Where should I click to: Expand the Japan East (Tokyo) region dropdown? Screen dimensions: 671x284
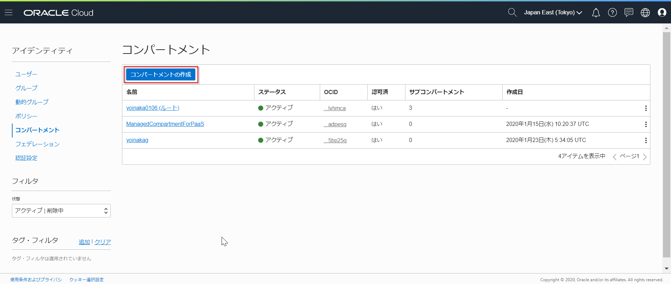[553, 13]
